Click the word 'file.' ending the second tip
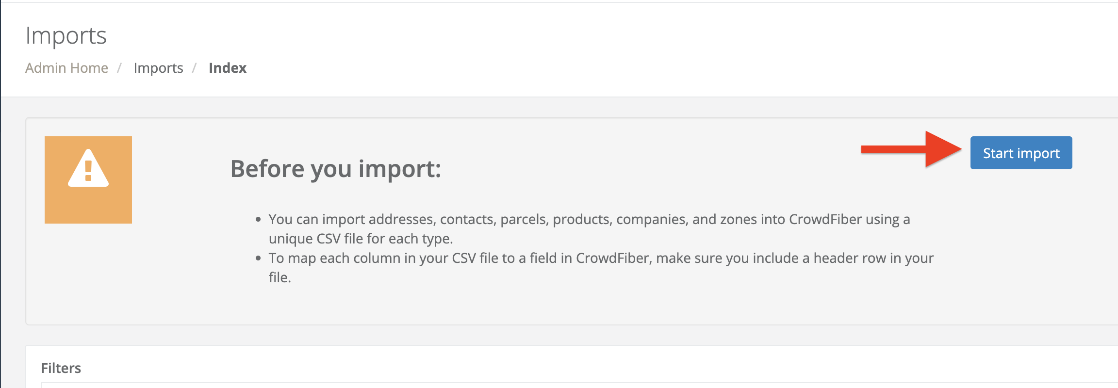This screenshot has width=1118, height=388. tap(280, 277)
